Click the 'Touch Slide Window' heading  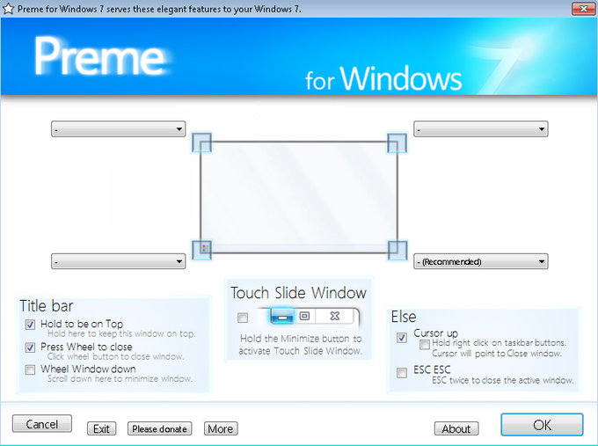click(299, 293)
